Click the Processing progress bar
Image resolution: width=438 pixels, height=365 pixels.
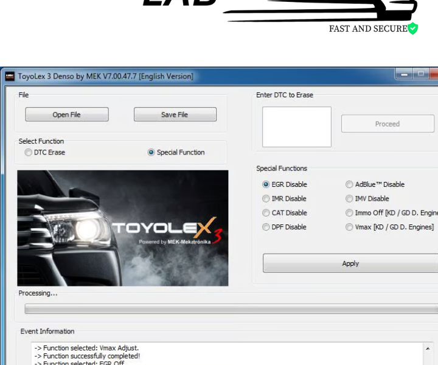point(231,309)
